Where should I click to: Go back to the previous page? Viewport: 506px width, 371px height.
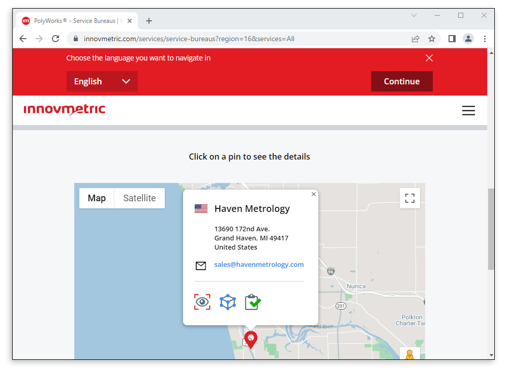(x=23, y=39)
